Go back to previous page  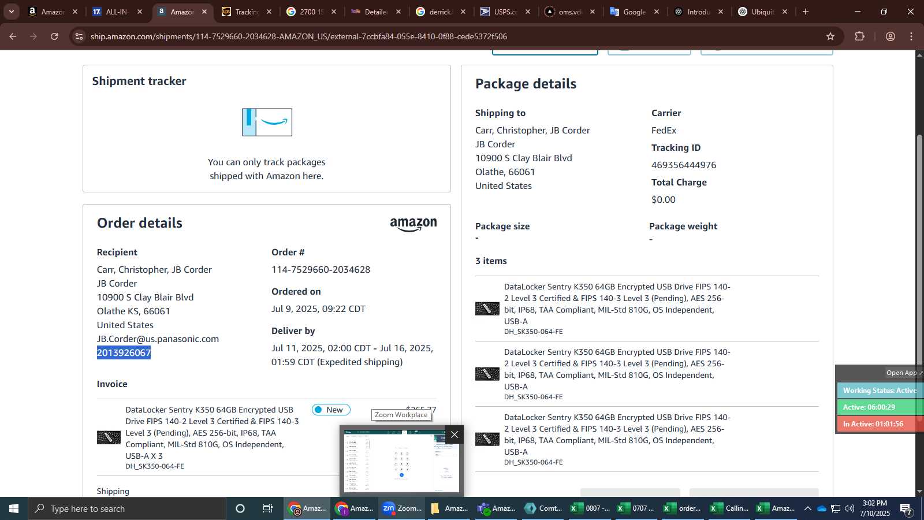point(13,36)
